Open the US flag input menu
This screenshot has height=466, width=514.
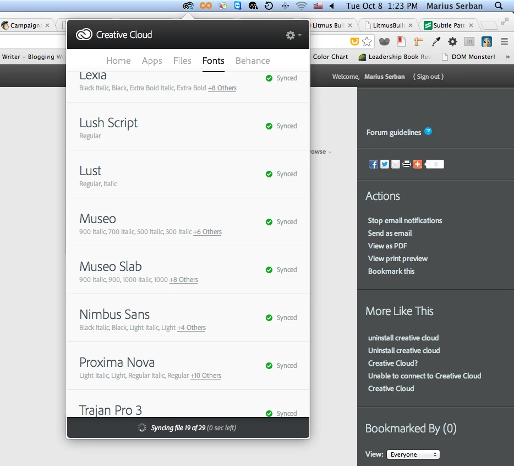click(x=318, y=6)
